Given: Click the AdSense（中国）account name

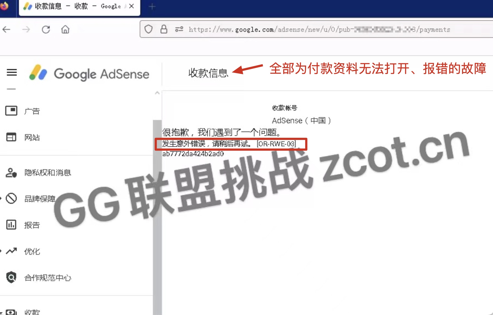Looking at the screenshot, I should coord(301,121).
